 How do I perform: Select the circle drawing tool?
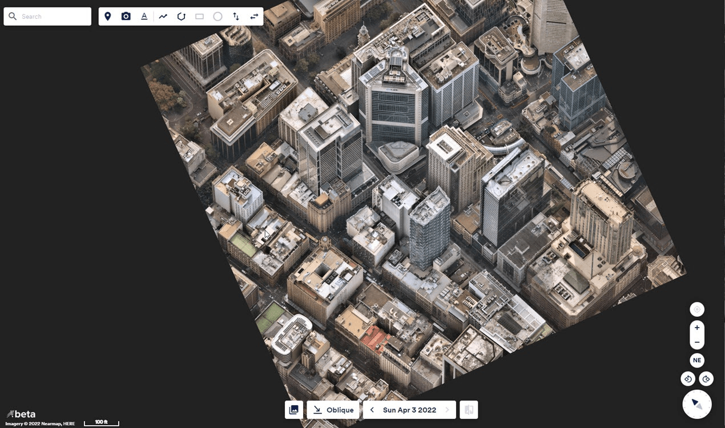click(x=217, y=17)
